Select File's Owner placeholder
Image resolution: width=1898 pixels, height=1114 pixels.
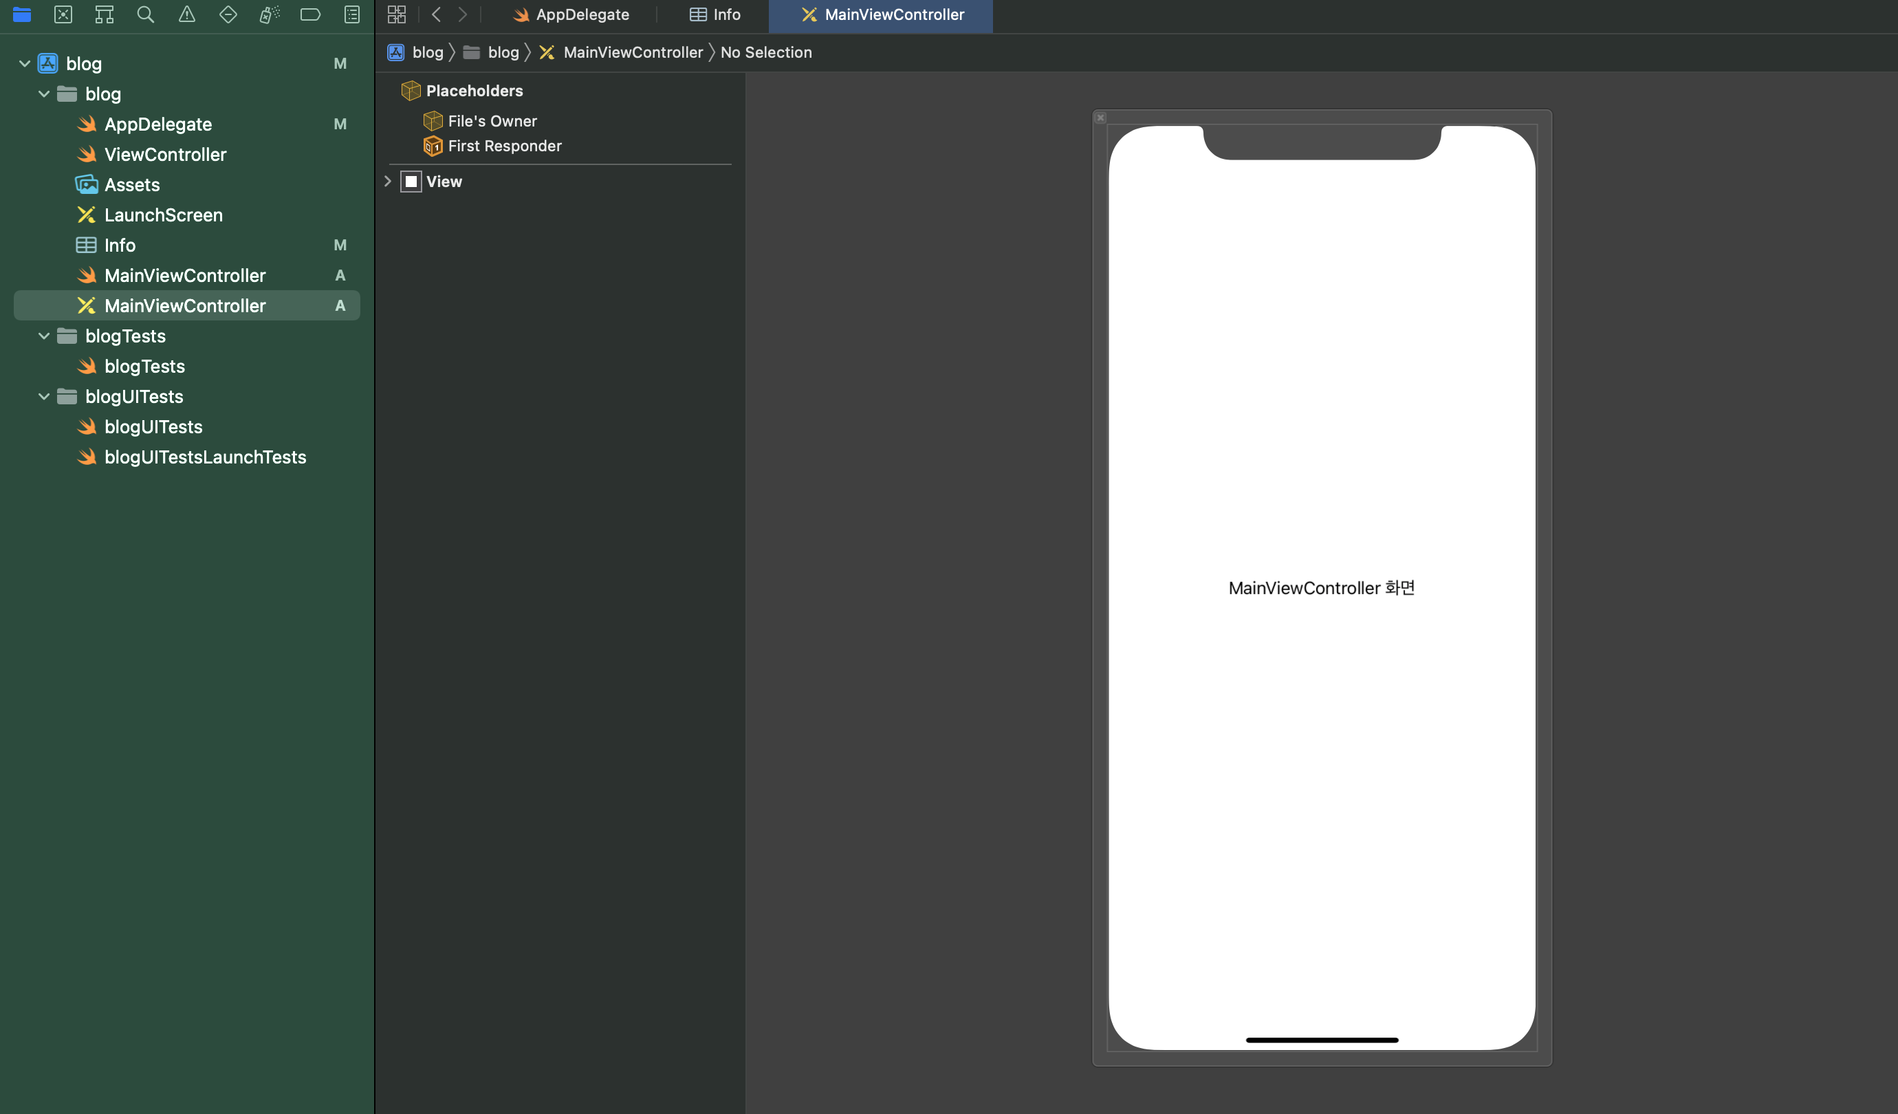[x=492, y=121]
